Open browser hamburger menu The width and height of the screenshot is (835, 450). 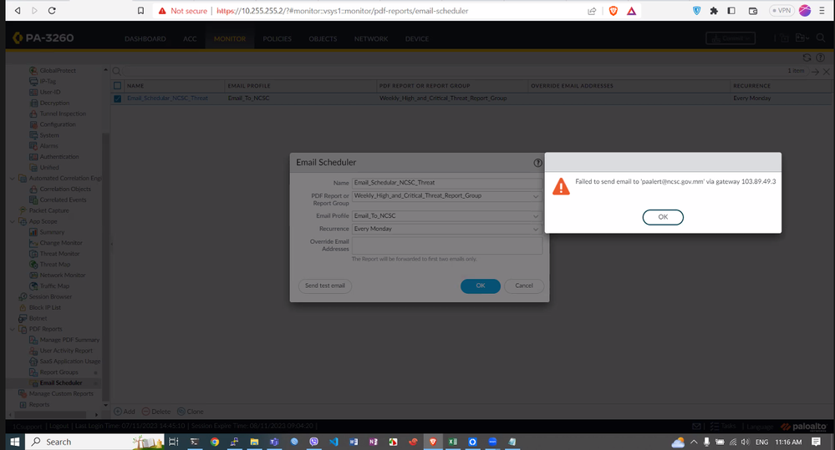(x=822, y=11)
